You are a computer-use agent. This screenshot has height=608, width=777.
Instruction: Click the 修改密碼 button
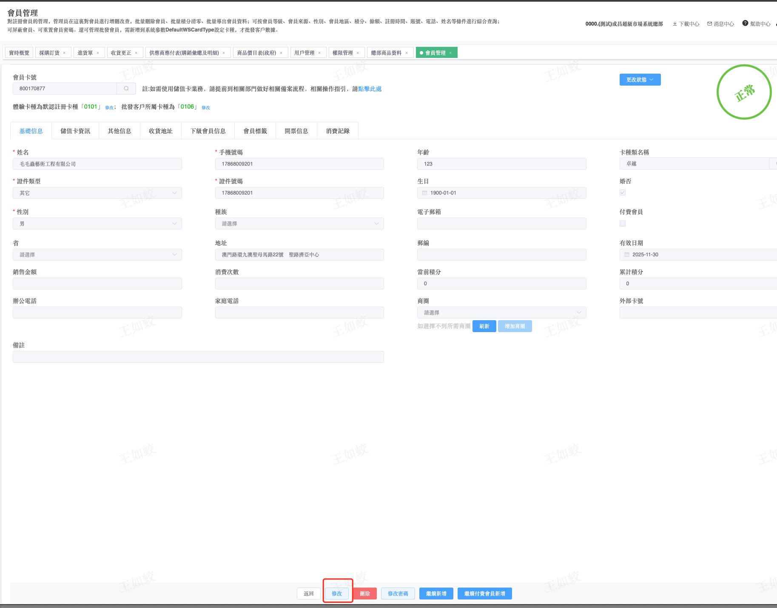[398, 594]
